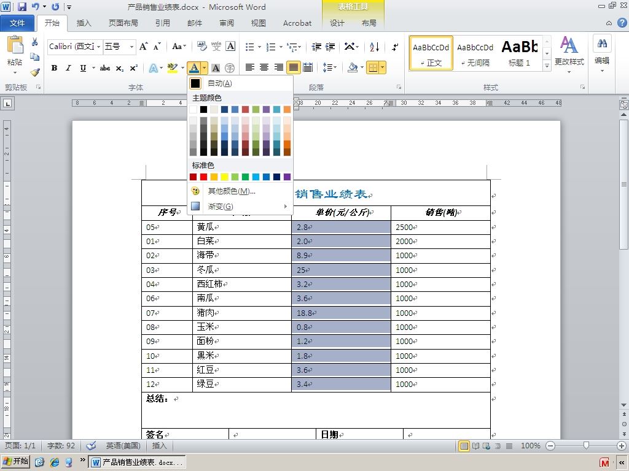Click the Save icon in quick access toolbar

[x=21, y=7]
